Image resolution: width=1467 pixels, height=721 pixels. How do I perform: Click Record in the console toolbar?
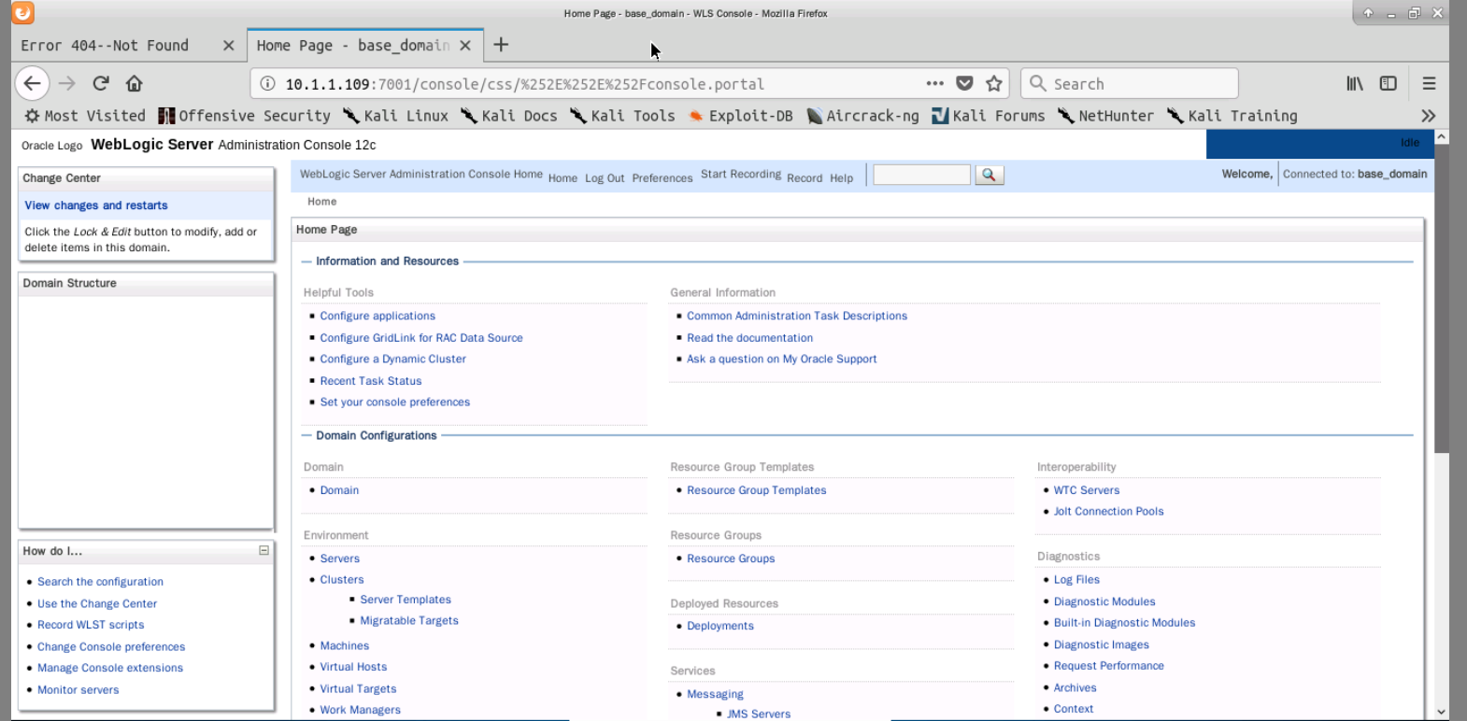805,178
